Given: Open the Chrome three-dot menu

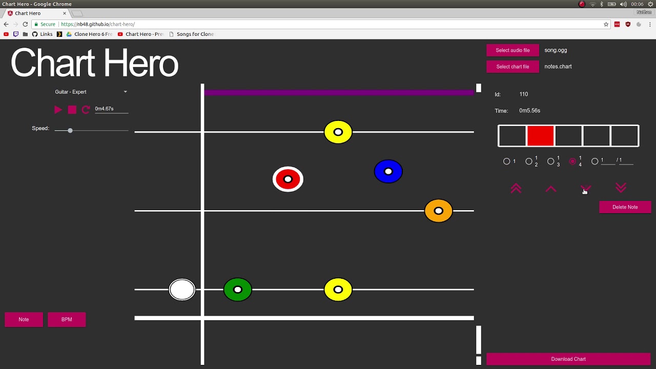Looking at the screenshot, I should pyautogui.click(x=649, y=24).
